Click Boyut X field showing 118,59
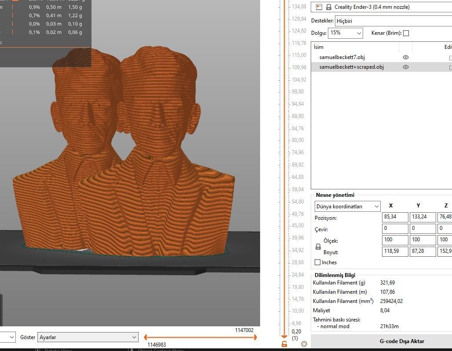Viewport: 452px width, 351px height. click(395, 251)
